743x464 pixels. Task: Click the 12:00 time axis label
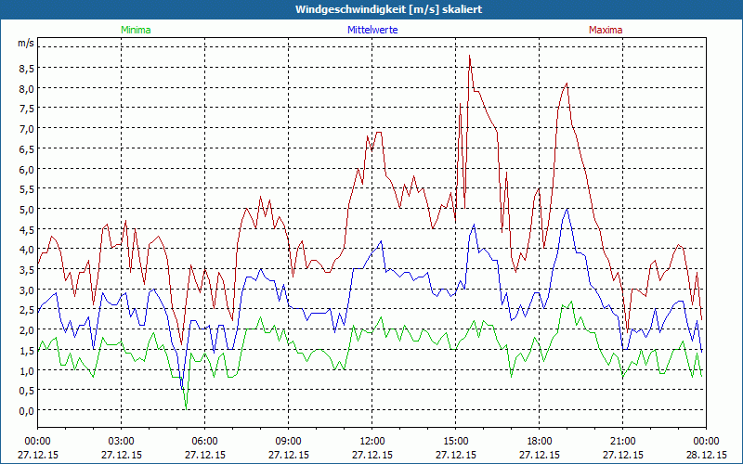tap(372, 442)
